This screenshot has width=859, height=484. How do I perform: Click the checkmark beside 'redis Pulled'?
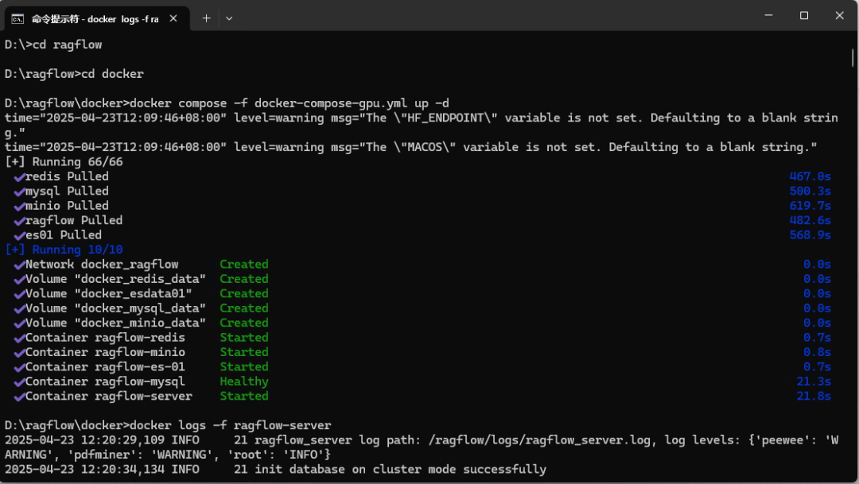click(19, 177)
